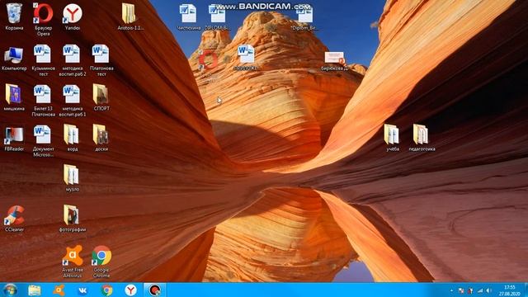Open the taskbar clock showing 17:55

510,290
